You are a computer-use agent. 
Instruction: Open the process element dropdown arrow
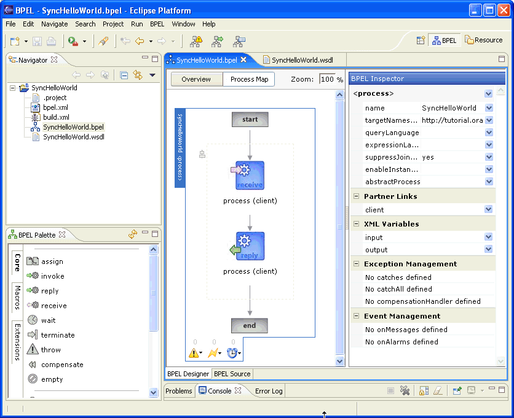[x=488, y=94]
